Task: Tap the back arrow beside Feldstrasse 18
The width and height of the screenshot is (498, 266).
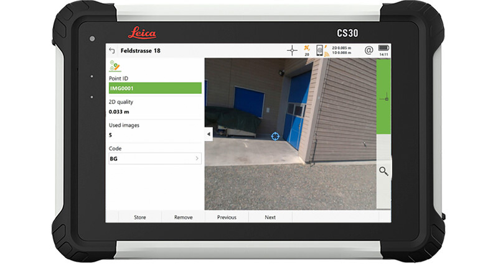Action: (112, 51)
